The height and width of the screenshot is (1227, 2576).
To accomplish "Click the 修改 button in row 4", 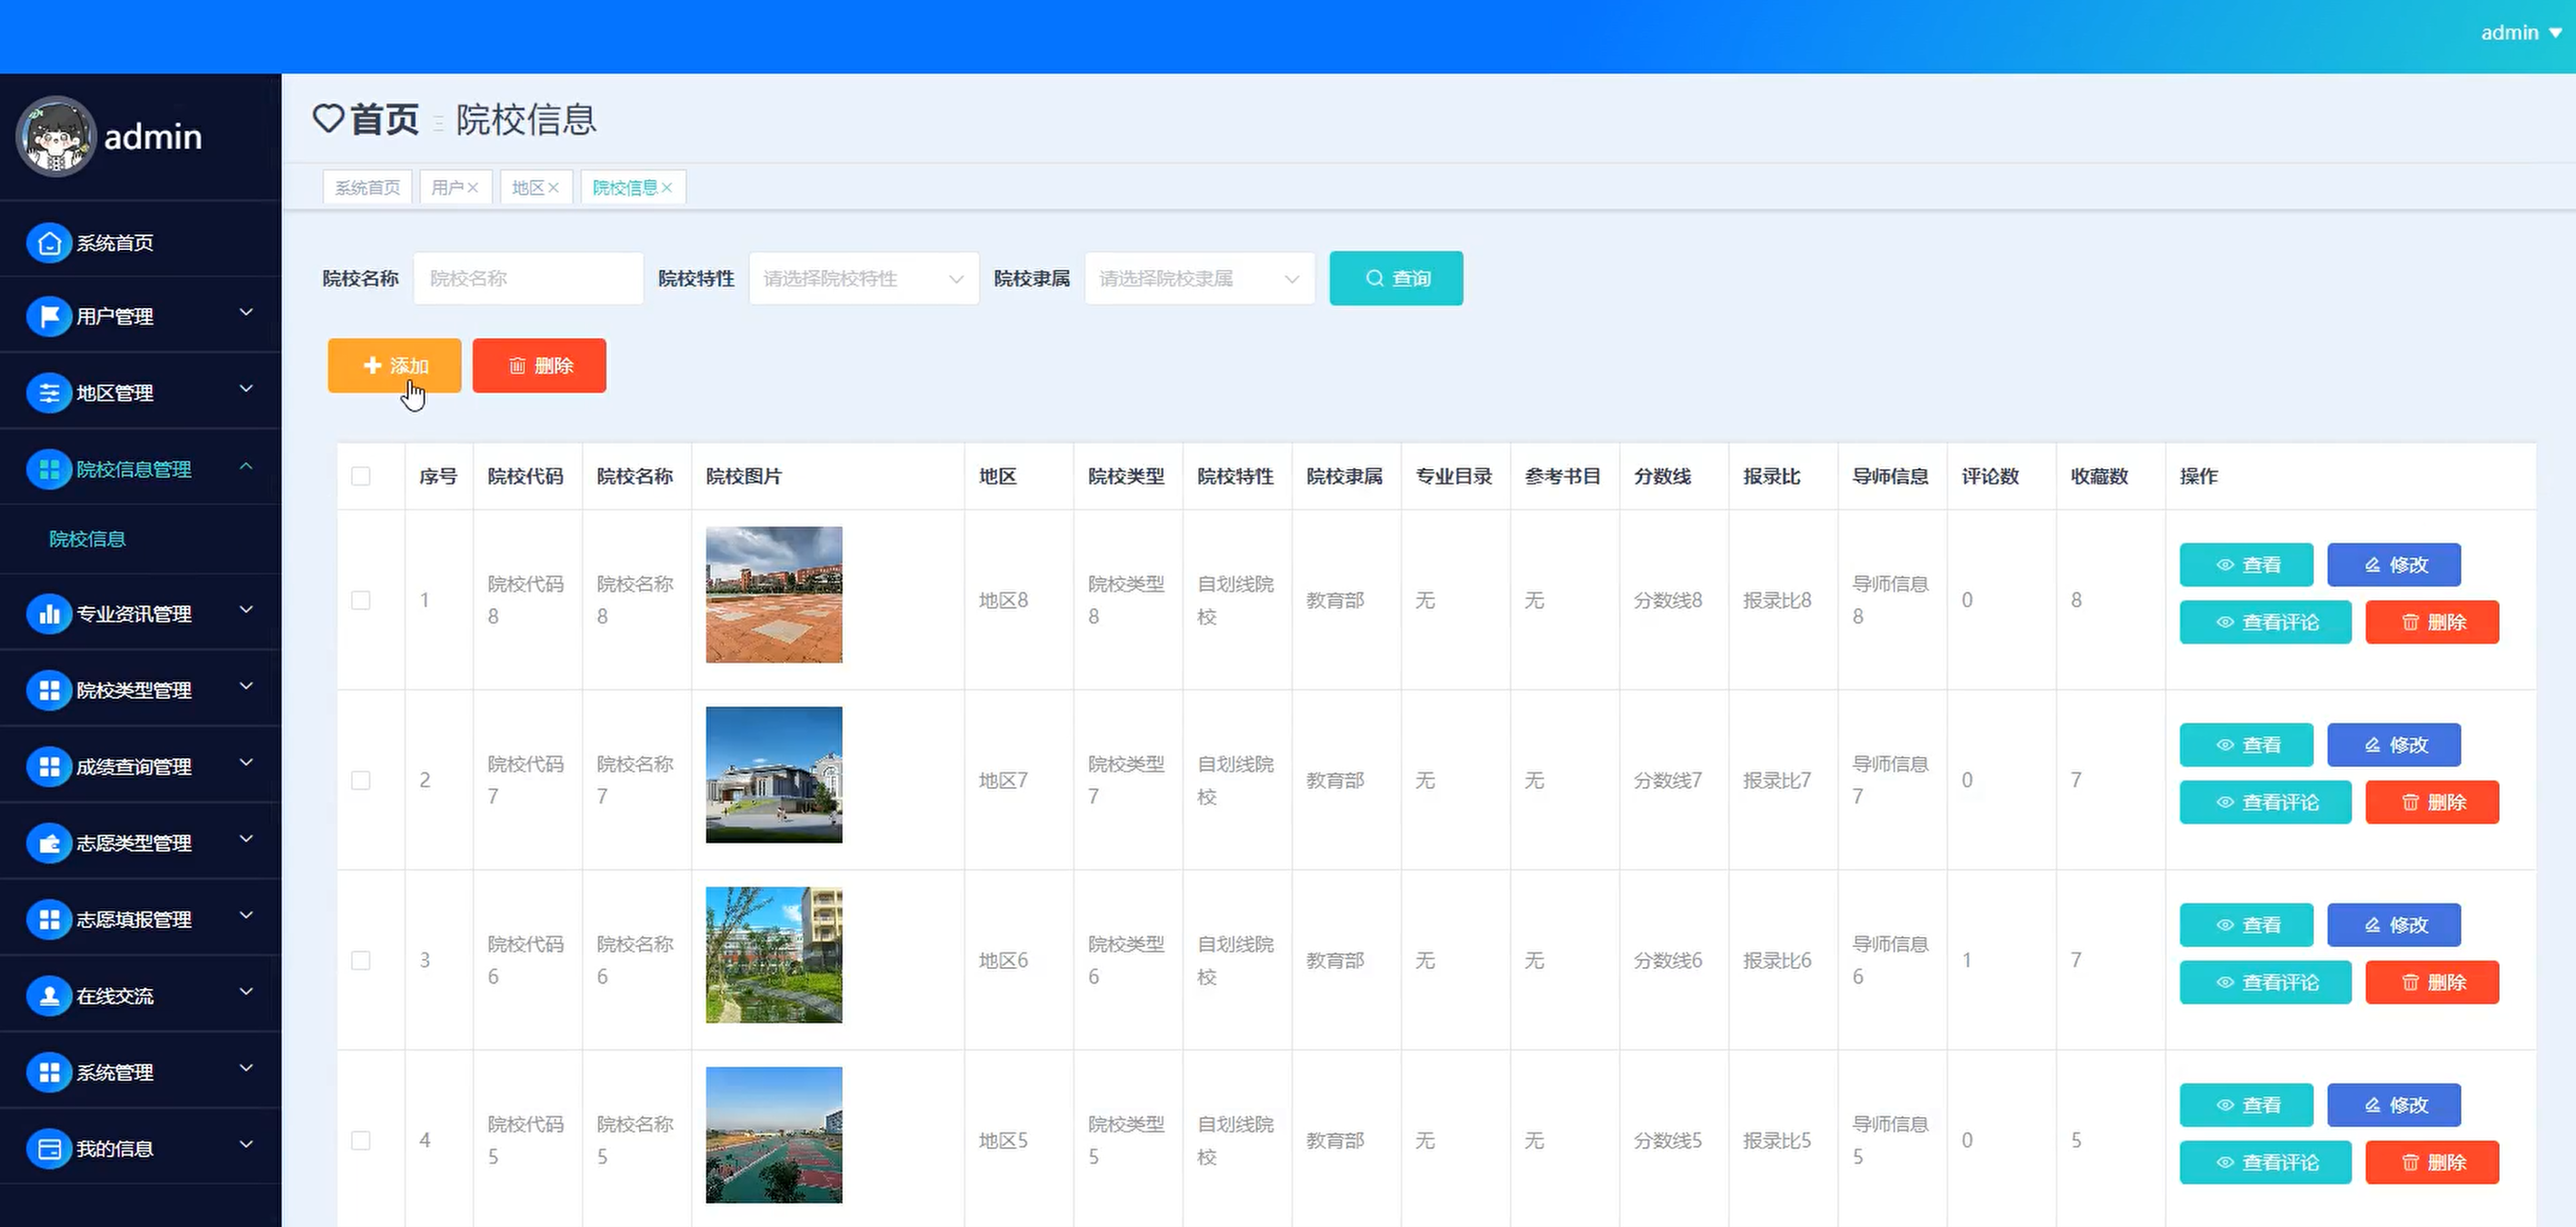I will click(x=2394, y=1105).
